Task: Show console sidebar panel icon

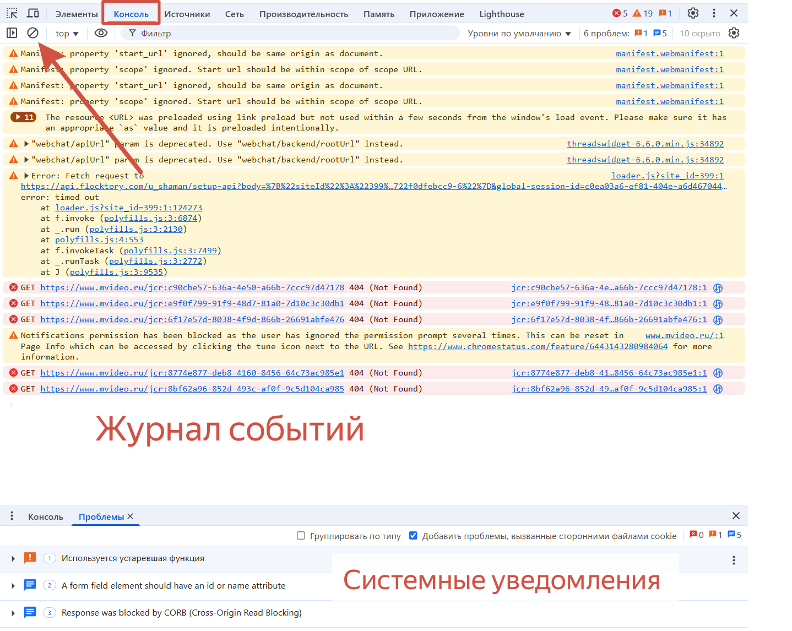Action: point(12,33)
